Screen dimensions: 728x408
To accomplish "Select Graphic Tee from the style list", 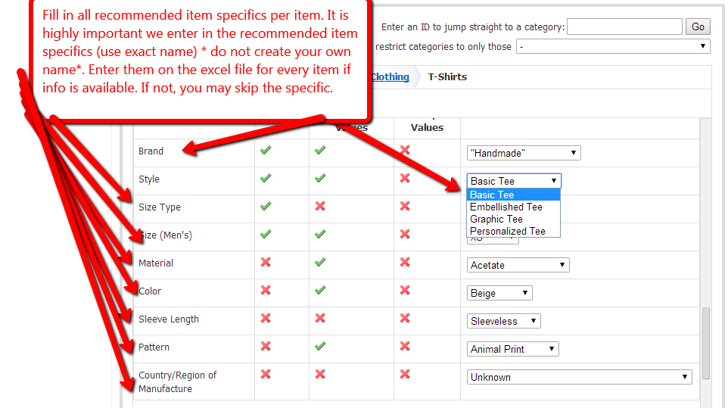I will point(496,219).
